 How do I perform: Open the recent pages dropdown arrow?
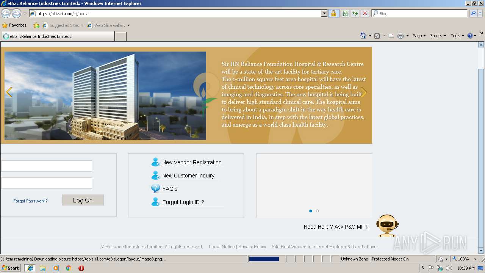pos(25,14)
